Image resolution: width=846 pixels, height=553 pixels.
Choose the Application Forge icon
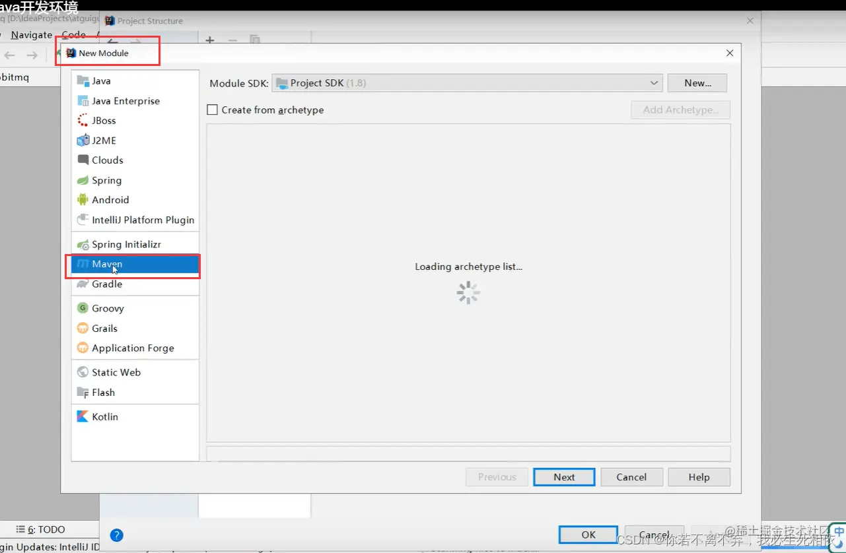pyautogui.click(x=83, y=348)
